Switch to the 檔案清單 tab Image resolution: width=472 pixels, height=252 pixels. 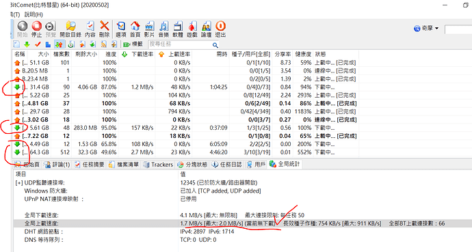click(124, 165)
